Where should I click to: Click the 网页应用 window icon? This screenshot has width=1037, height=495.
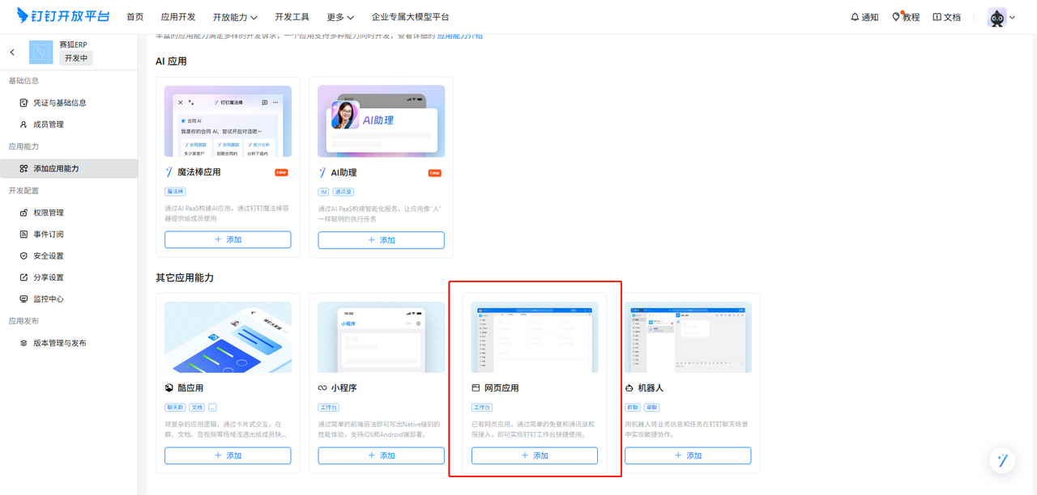click(x=476, y=388)
